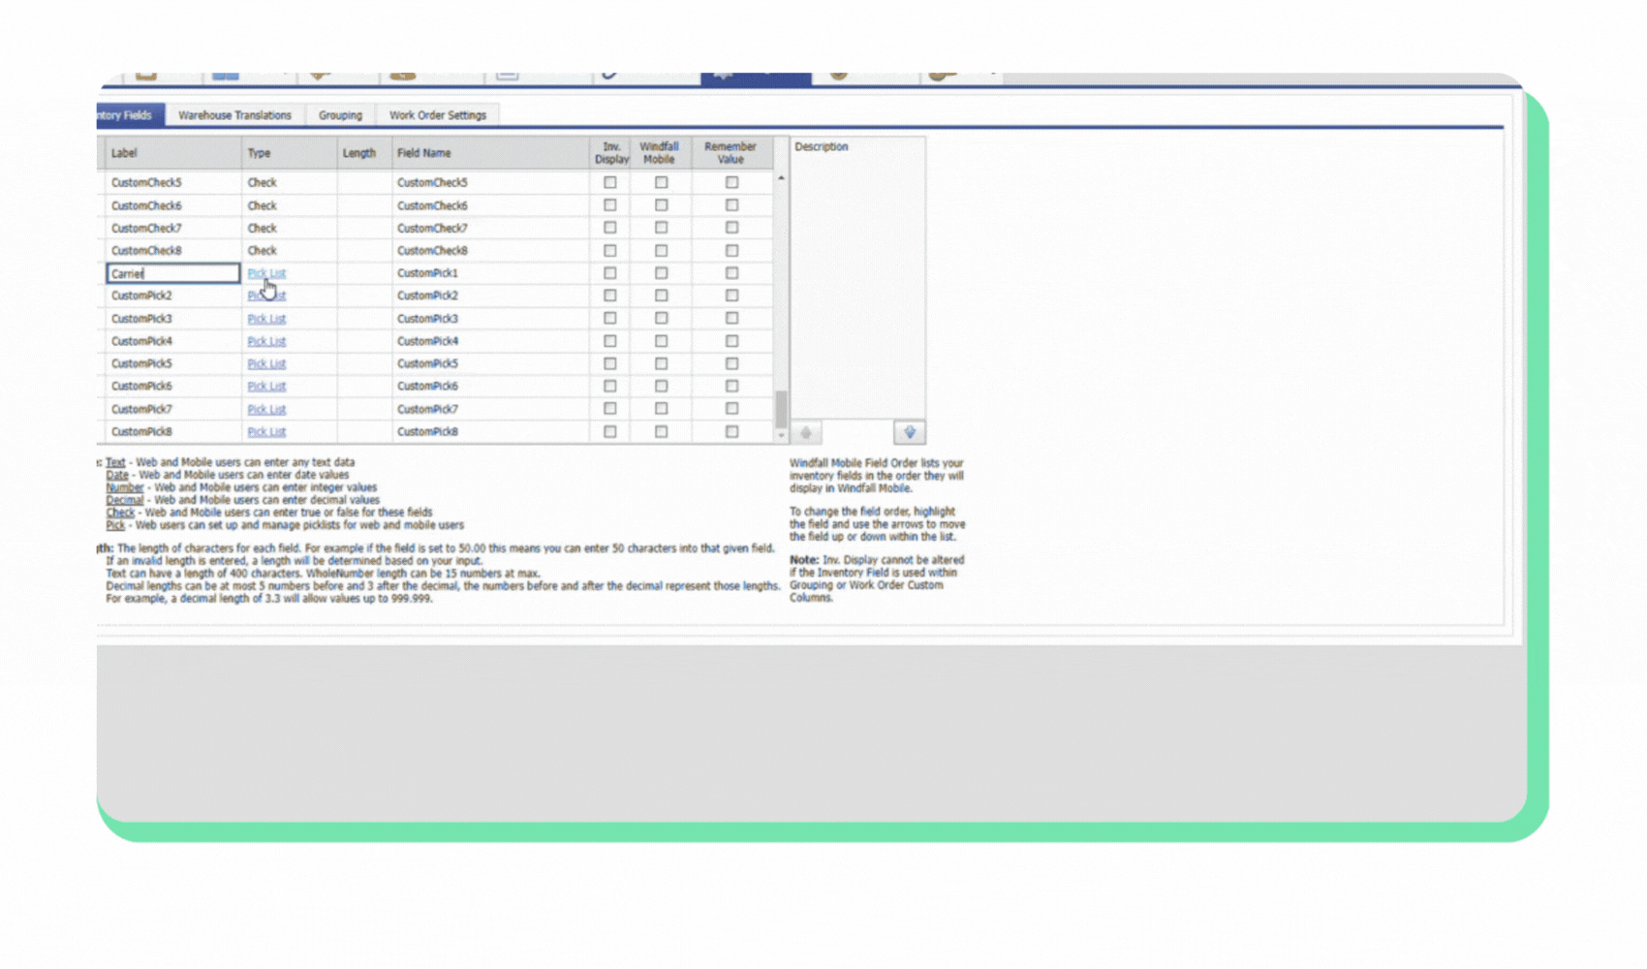Click the CustomPick7 field name cell
The image size is (1647, 969).
pos(490,409)
